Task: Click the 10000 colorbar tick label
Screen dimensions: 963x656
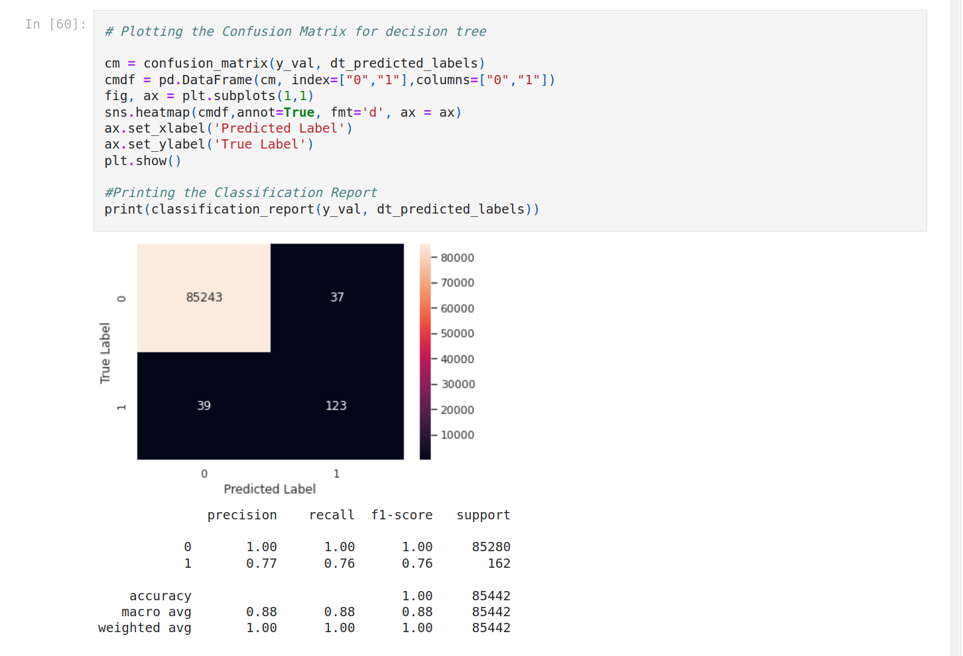Action: coord(458,435)
